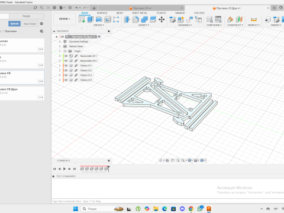Go to Home tab icon

pyautogui.click(x=94, y=8)
